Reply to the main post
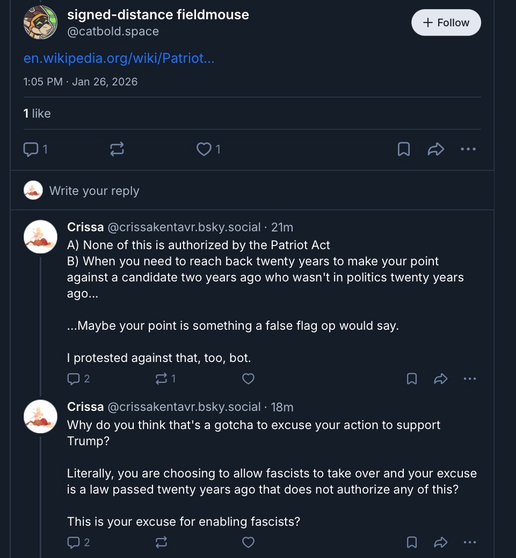Image resolution: width=516 pixels, height=558 pixels. tap(31, 149)
